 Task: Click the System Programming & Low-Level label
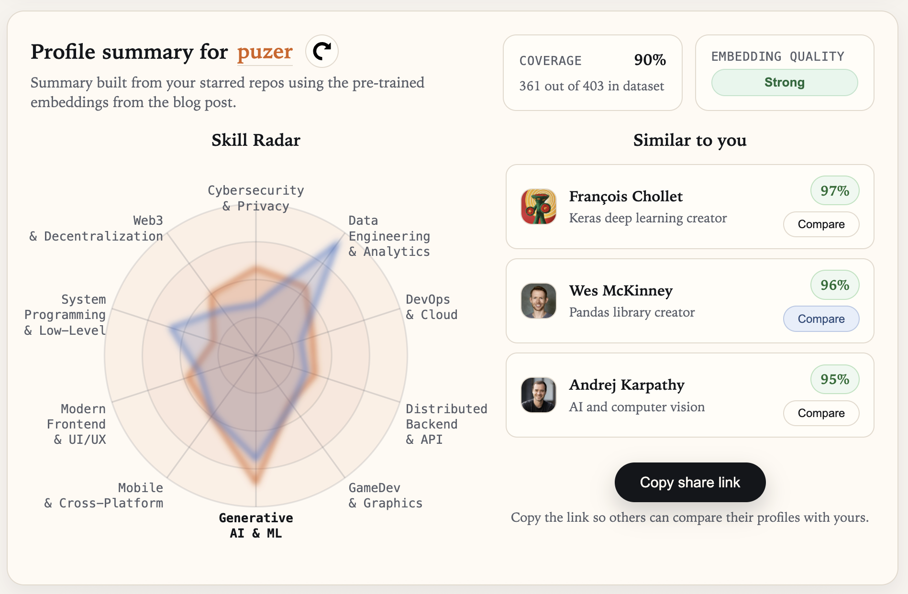(65, 314)
